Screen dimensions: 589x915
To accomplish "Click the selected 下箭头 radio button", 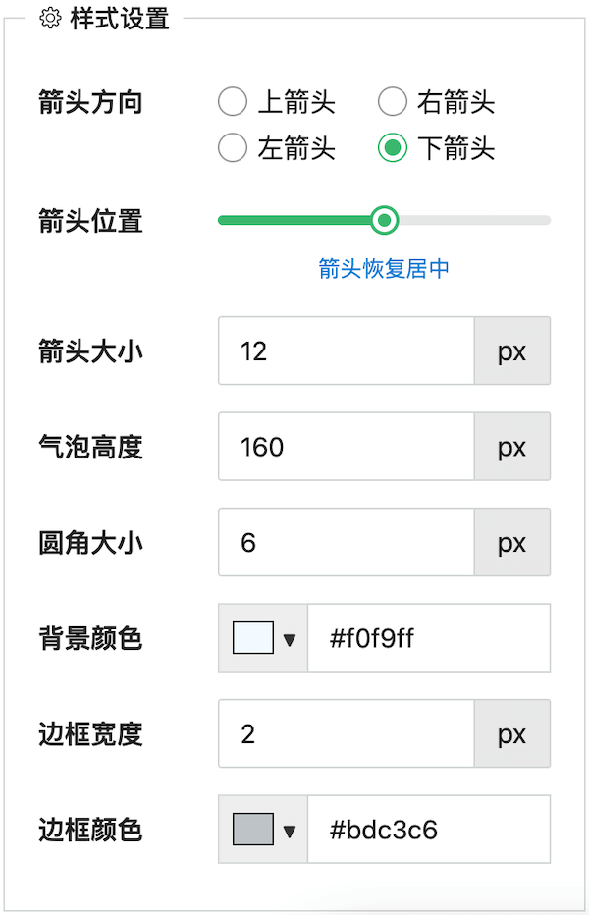I will pos(393,148).
